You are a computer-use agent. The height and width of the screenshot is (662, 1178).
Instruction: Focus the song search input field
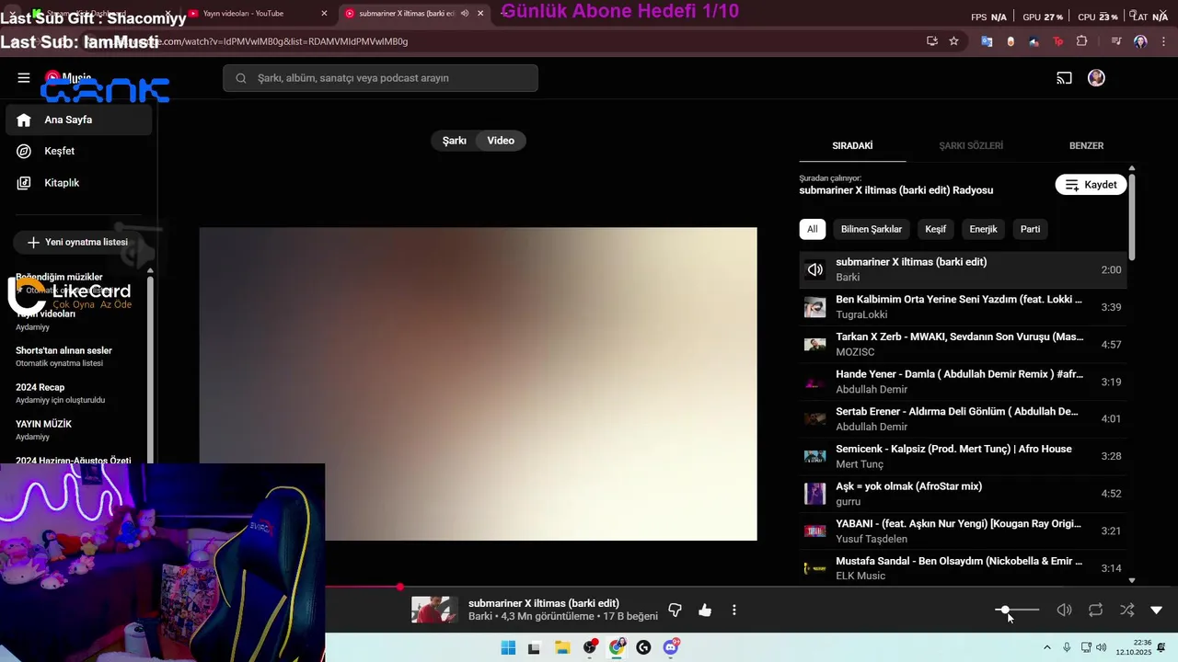pyautogui.click(x=380, y=78)
